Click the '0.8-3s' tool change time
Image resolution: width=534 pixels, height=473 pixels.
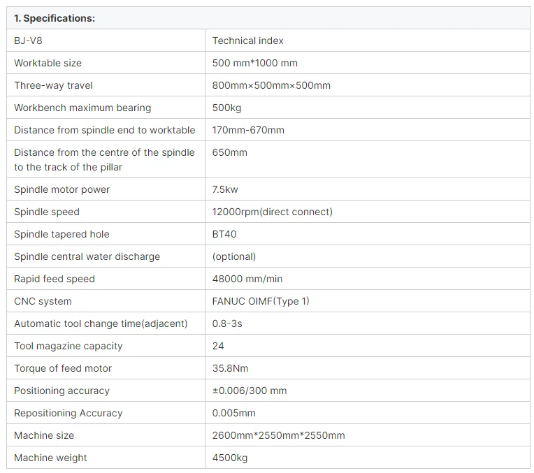coord(227,323)
